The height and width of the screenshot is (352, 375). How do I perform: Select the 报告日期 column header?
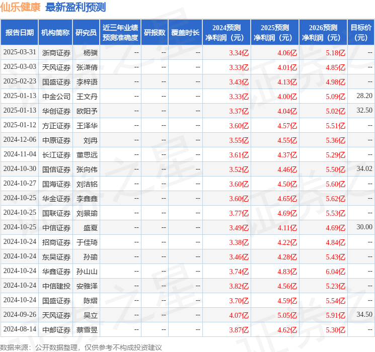coord(19,33)
